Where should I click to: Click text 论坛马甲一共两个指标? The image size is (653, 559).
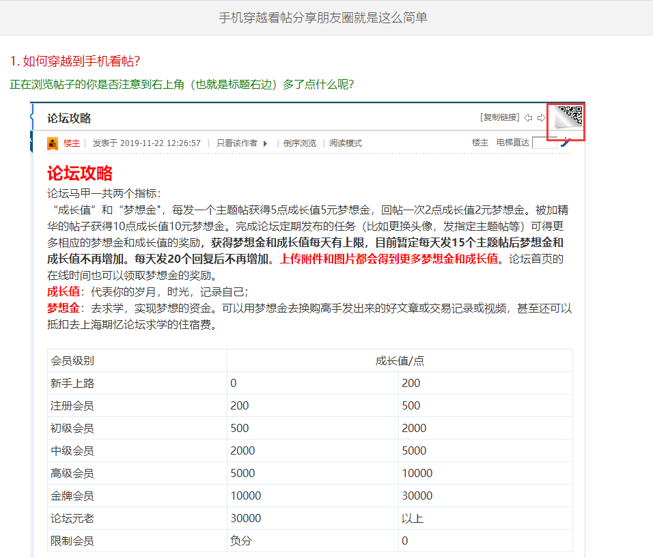(104, 193)
